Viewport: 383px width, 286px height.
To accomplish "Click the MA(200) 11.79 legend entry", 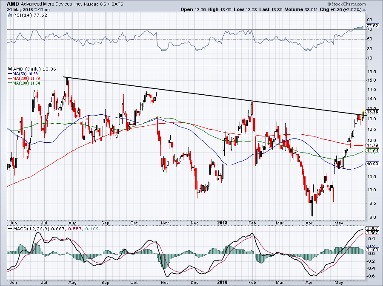I will click(24, 79).
